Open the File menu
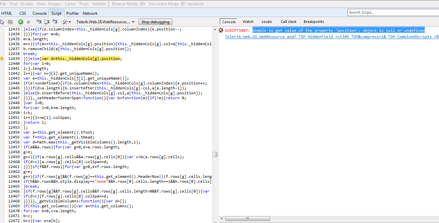The width and height of the screenshot is (439, 223). 3,4
